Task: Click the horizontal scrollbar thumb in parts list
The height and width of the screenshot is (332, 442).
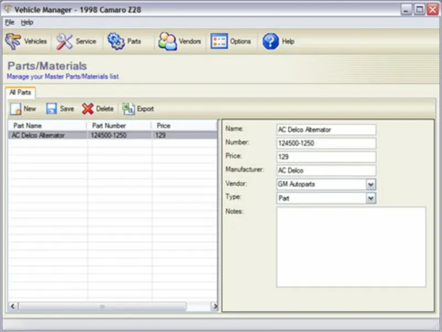Action: pyautogui.click(x=102, y=306)
